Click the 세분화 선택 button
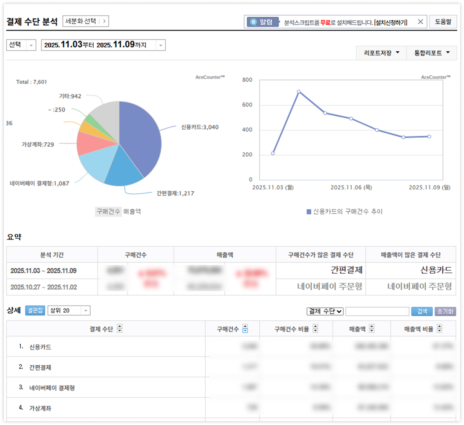Viewport: 464px width, 425px height. click(x=85, y=21)
